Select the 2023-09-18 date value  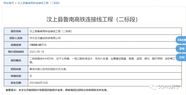(x=37, y=52)
